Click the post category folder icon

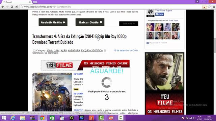[x=34, y=50]
